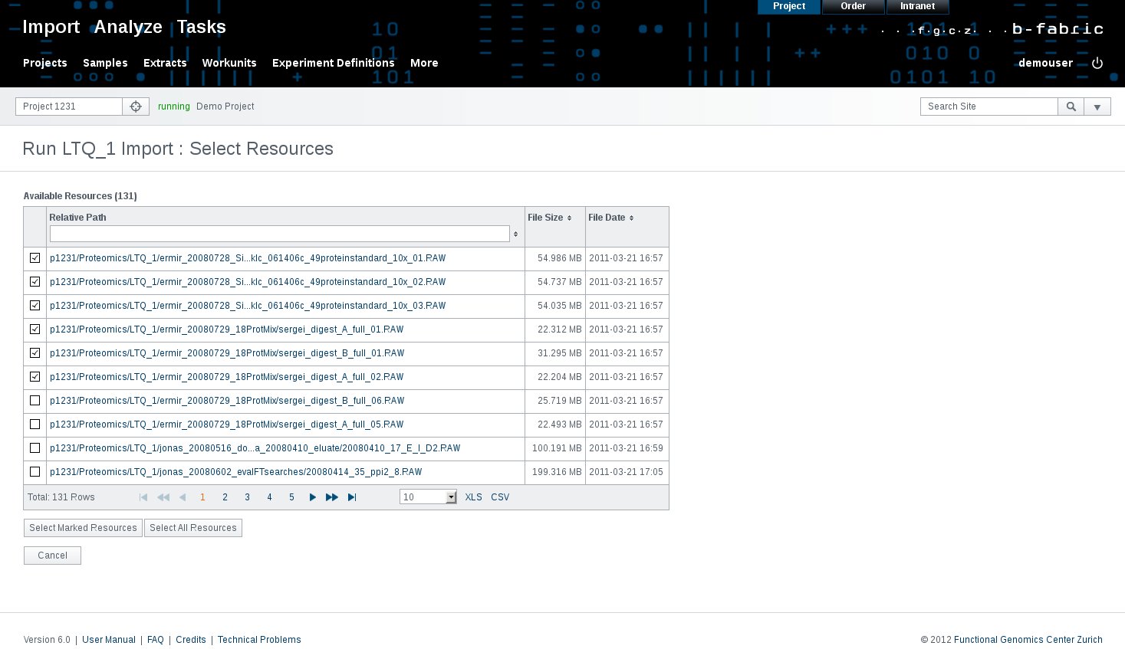1125x649 pixels.
Task: Export table as XLS
Action: (474, 497)
